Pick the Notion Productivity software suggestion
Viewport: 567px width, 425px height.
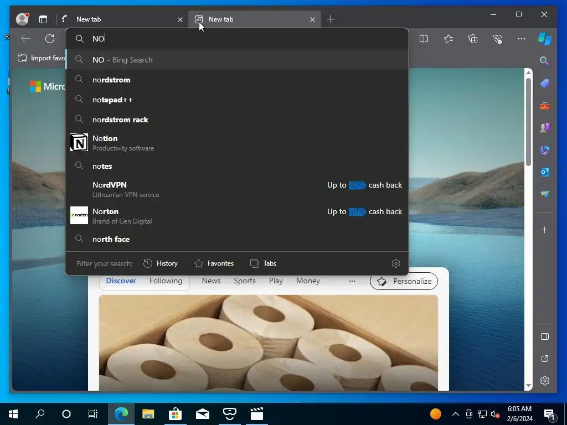coord(237,143)
